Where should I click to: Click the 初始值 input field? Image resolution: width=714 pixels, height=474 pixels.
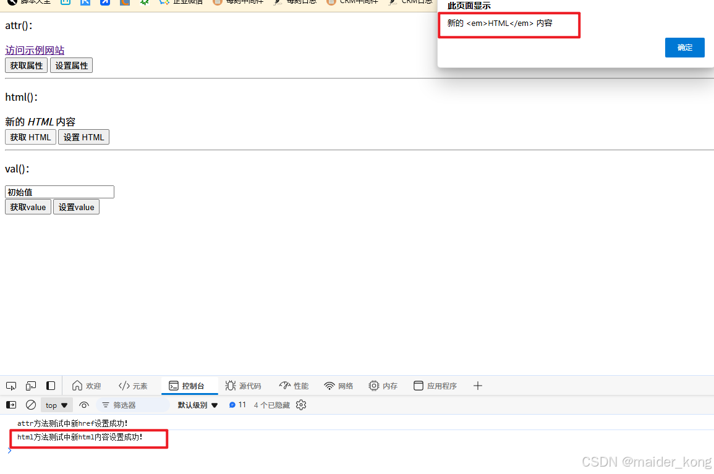click(x=59, y=192)
